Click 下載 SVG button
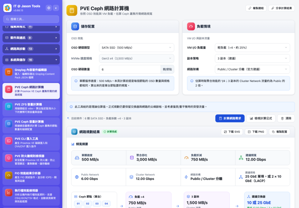This screenshot has height=208, width=299. tap(232, 132)
